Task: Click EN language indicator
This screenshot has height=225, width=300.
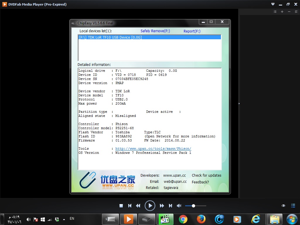Action: pos(72,219)
